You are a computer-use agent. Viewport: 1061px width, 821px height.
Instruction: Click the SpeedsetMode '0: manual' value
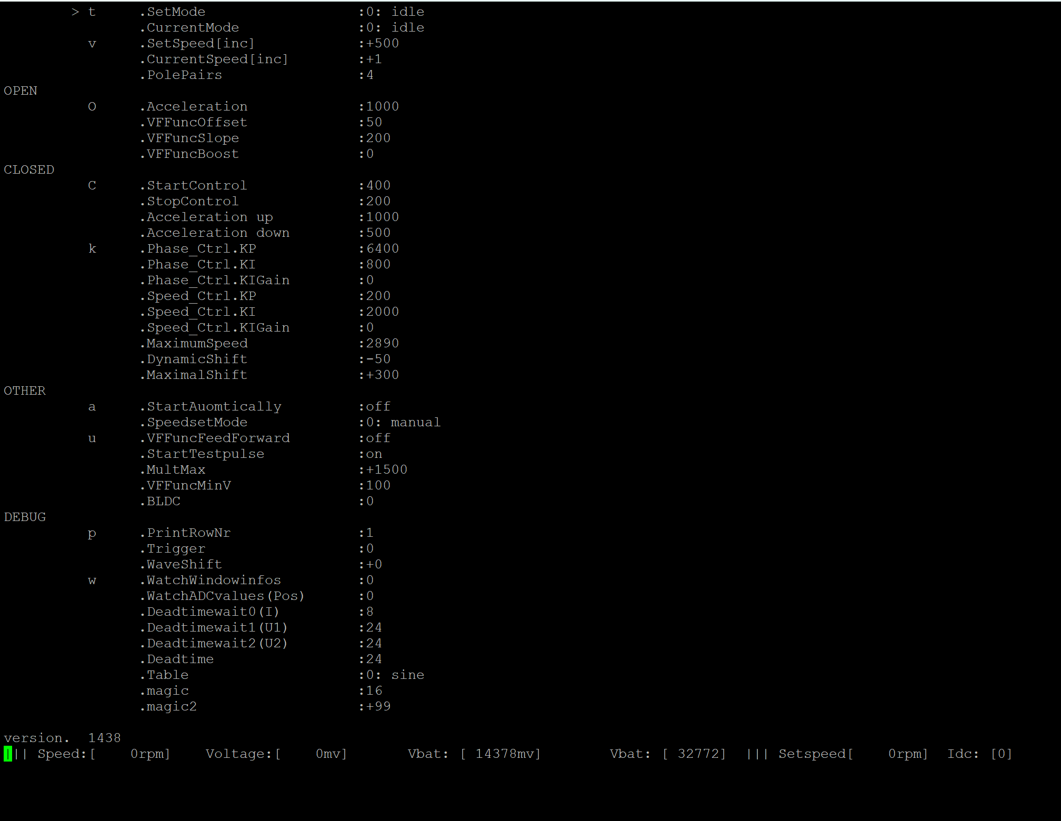(x=403, y=422)
